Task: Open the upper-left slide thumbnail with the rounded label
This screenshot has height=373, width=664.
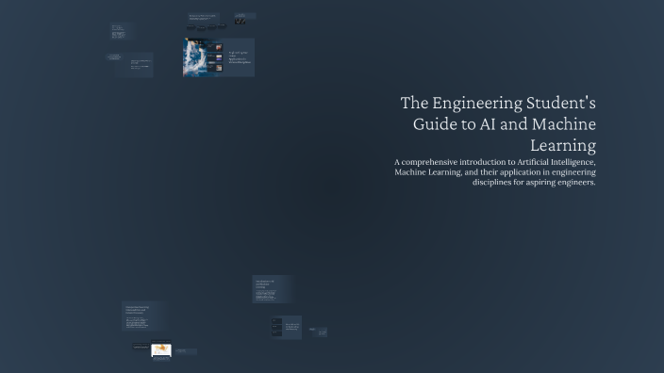Action: coord(129,65)
